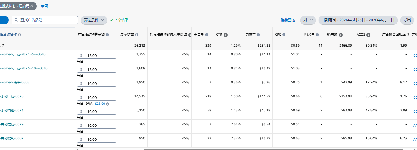Apply the suggested $25.00 budget link

(x=100, y=104)
